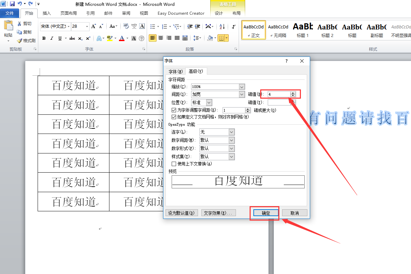Switch to the 字体(N) tab in dialog
Screen dimensions: 411x274
[x=176, y=72]
